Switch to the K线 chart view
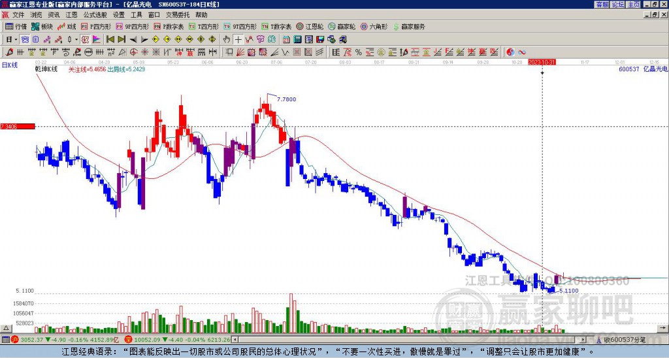The image size is (669, 358). click(x=67, y=26)
